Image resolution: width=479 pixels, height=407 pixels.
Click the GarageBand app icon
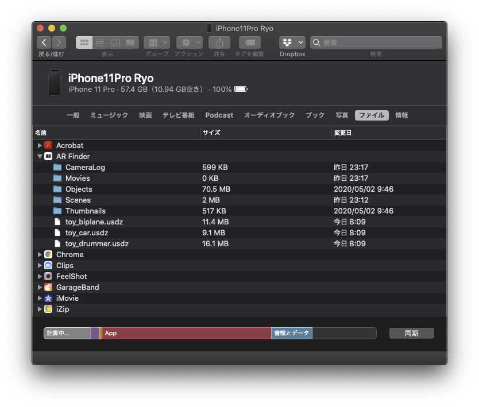point(48,288)
